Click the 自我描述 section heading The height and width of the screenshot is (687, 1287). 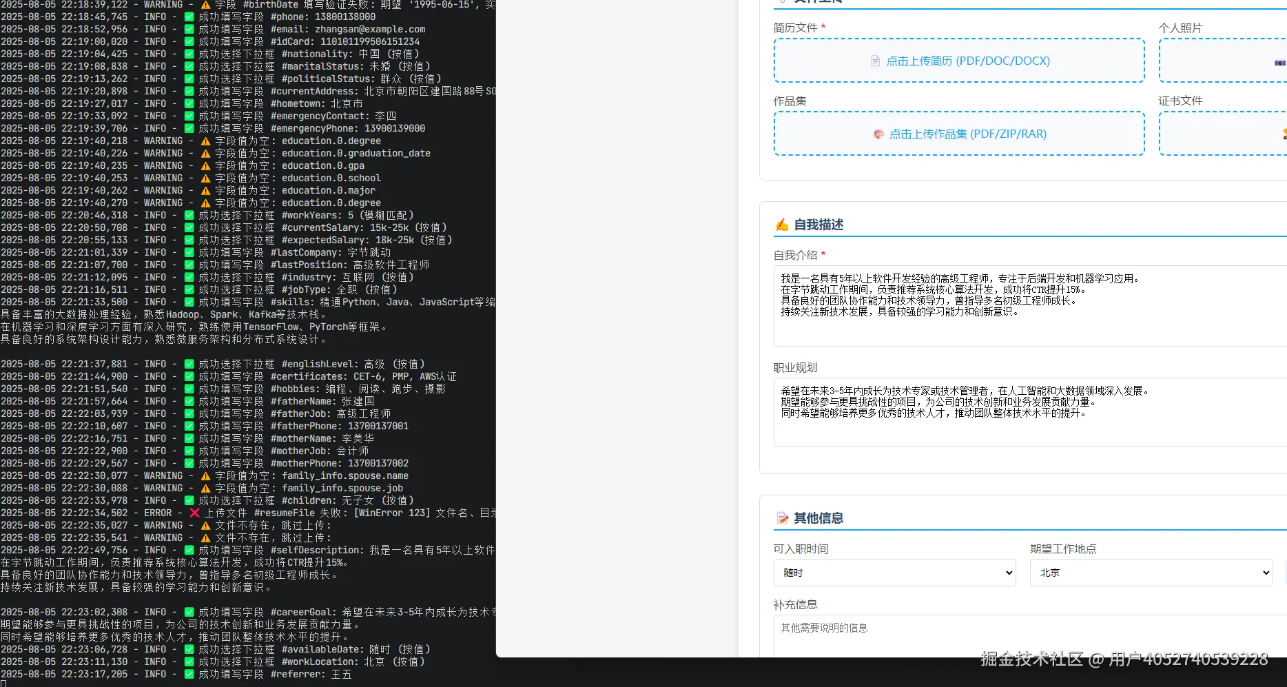(818, 225)
